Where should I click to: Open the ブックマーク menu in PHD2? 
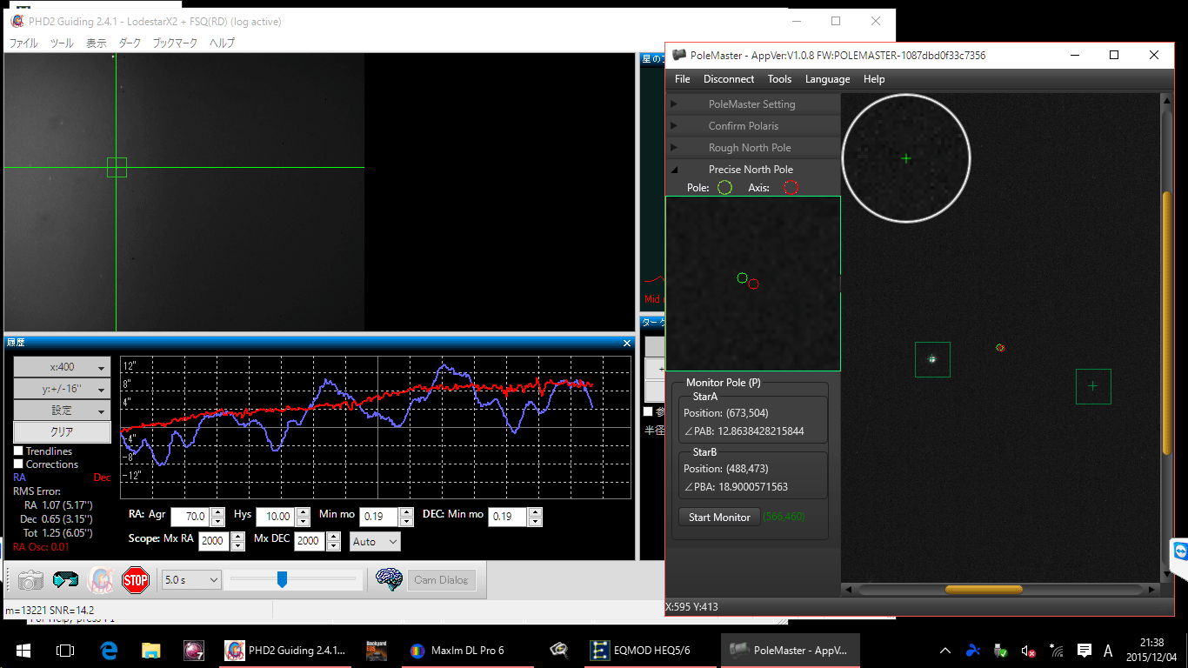tap(175, 43)
